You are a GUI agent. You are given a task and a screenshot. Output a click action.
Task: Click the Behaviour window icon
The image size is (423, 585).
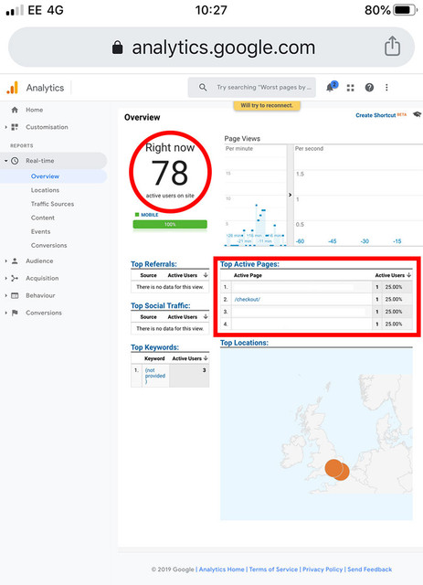click(x=15, y=295)
